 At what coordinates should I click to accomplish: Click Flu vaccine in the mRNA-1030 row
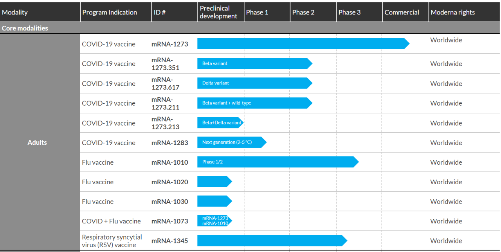97,202
